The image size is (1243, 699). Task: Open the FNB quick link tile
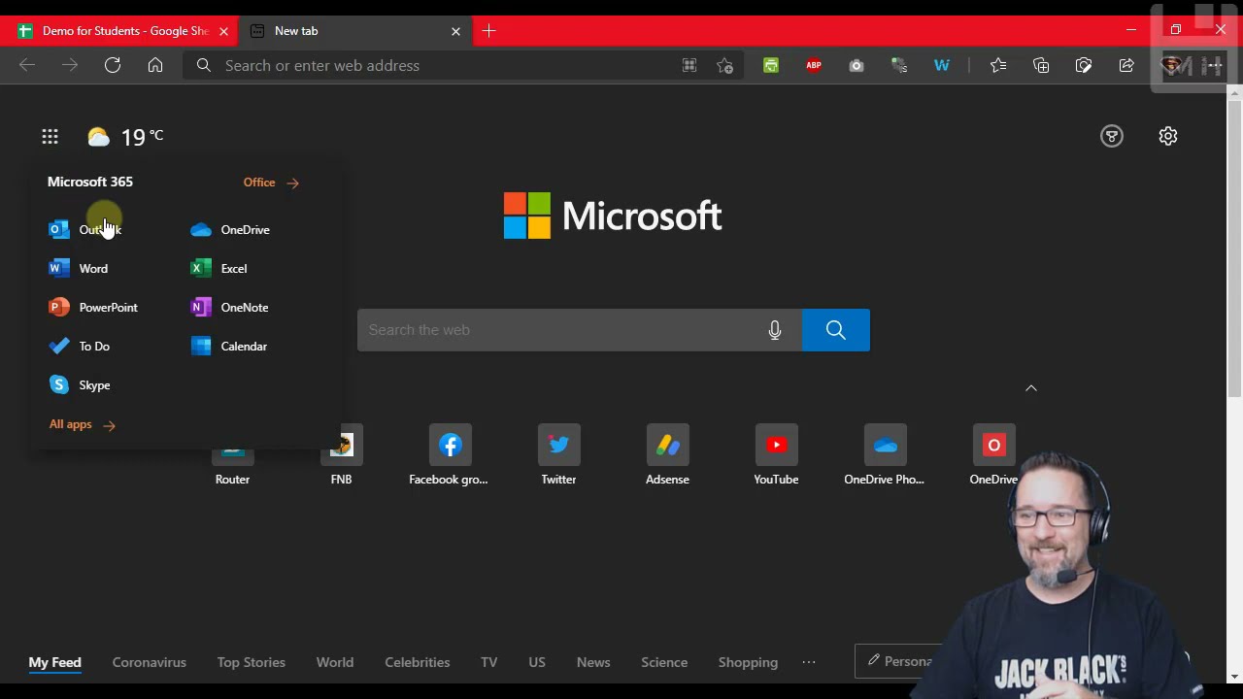pos(341,455)
